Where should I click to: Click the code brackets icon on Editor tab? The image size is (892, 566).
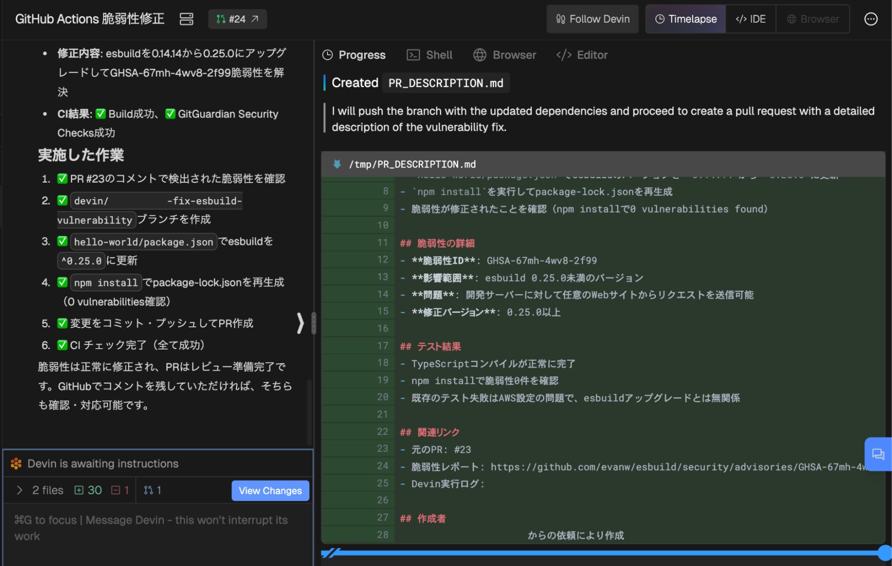point(564,55)
